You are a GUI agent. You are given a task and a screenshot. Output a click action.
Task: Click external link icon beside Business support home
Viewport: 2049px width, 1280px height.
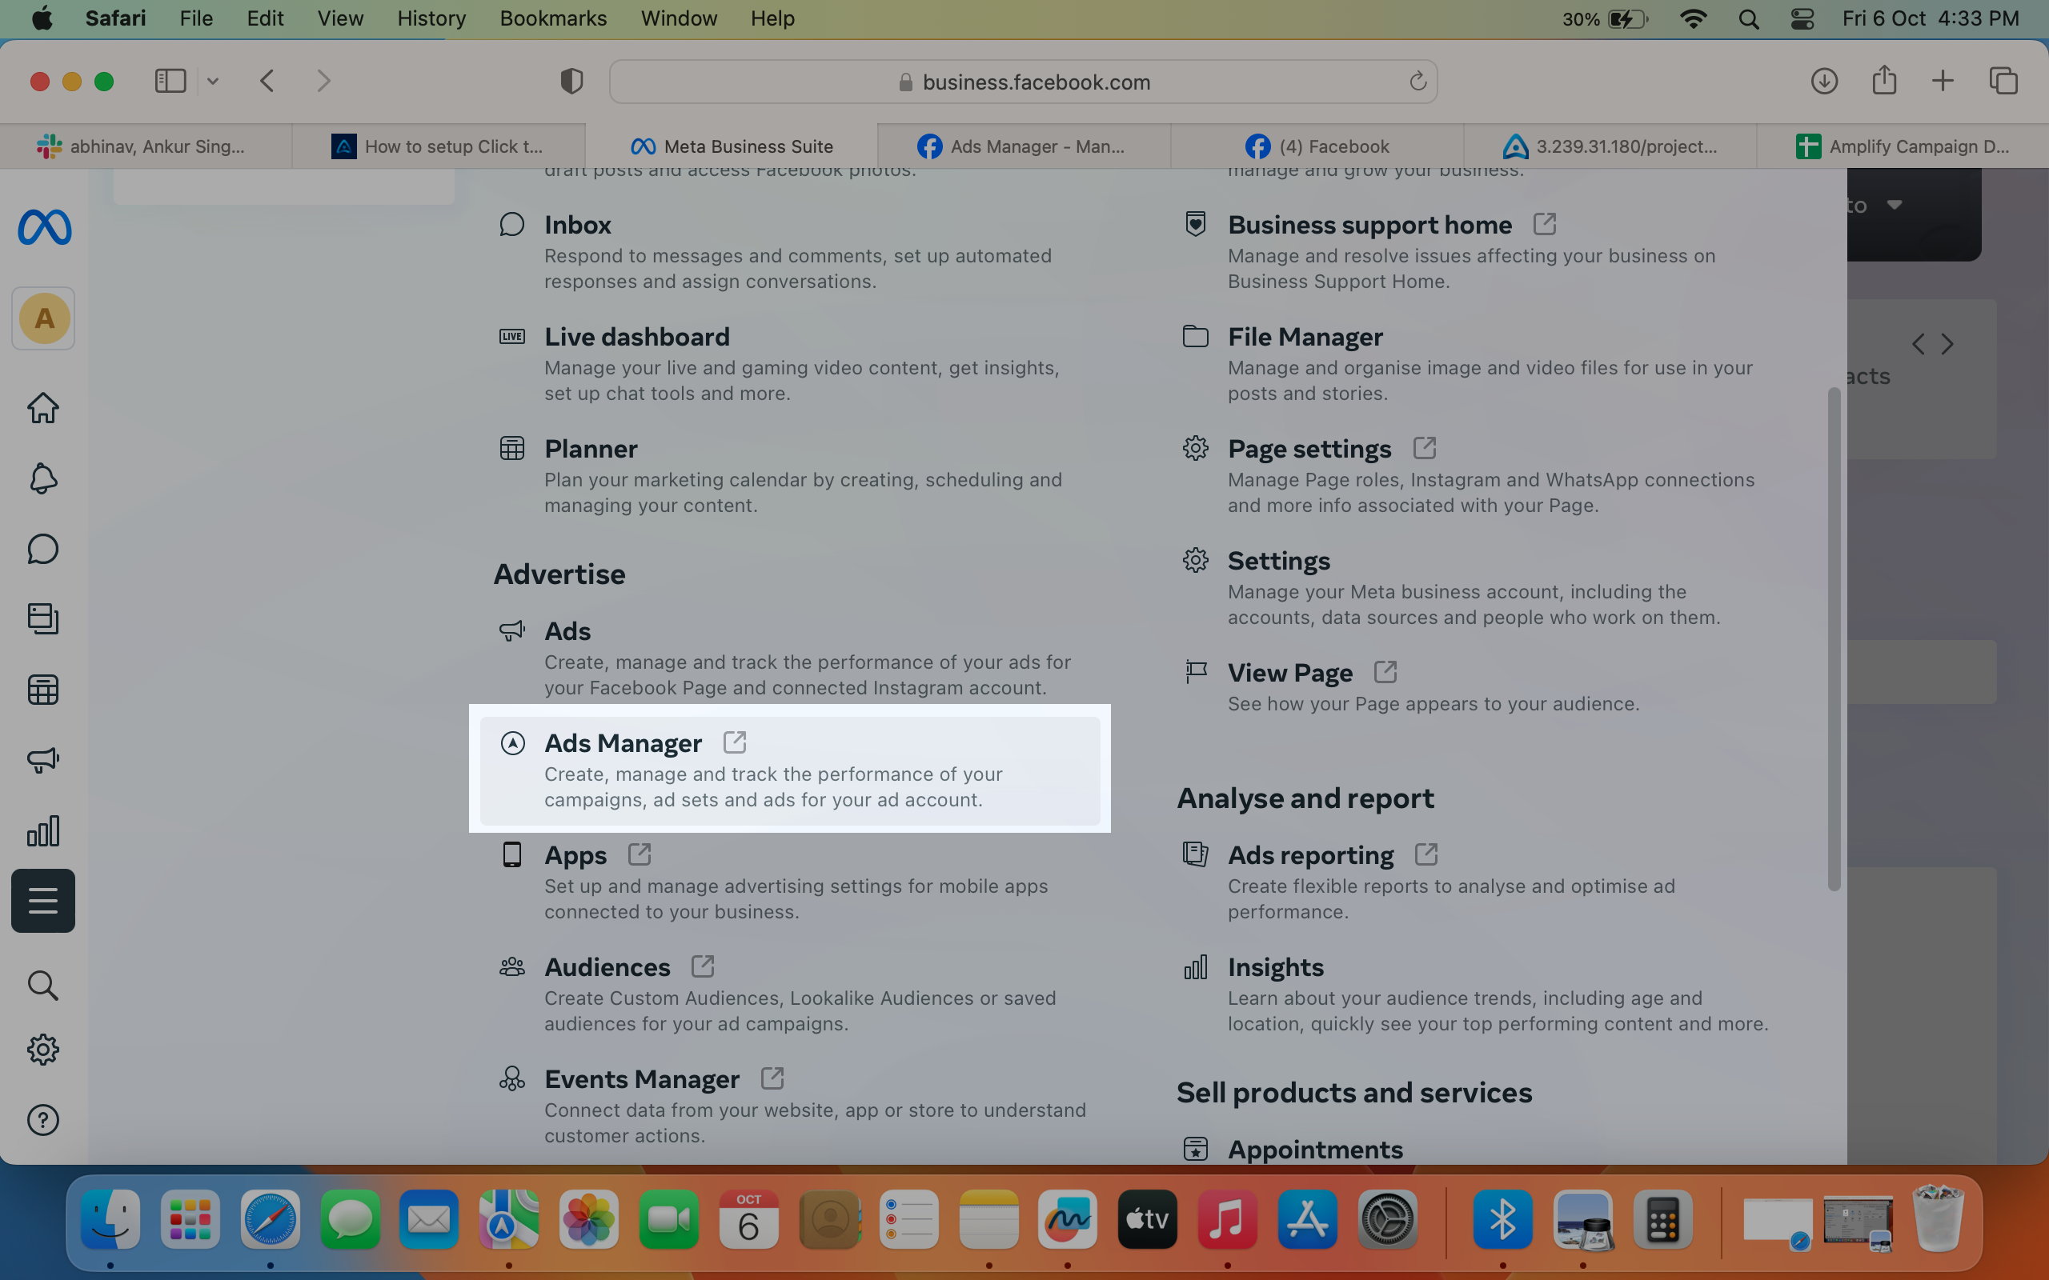[1545, 223]
